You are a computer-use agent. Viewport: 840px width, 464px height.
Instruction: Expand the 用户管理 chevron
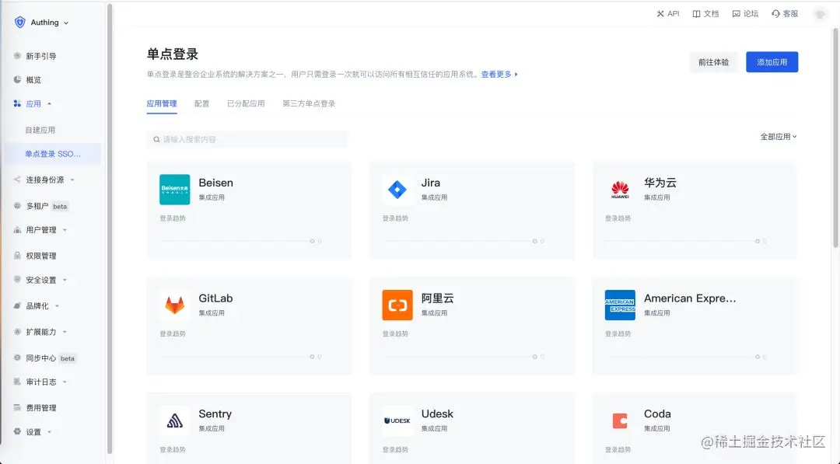[x=65, y=230]
